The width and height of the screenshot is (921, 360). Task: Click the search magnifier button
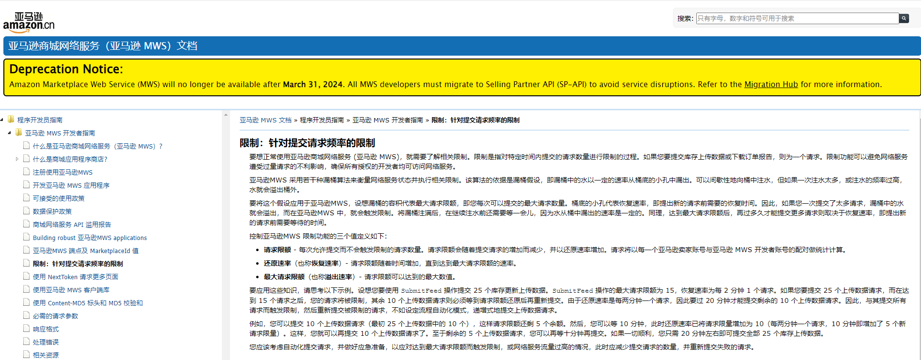pos(904,18)
